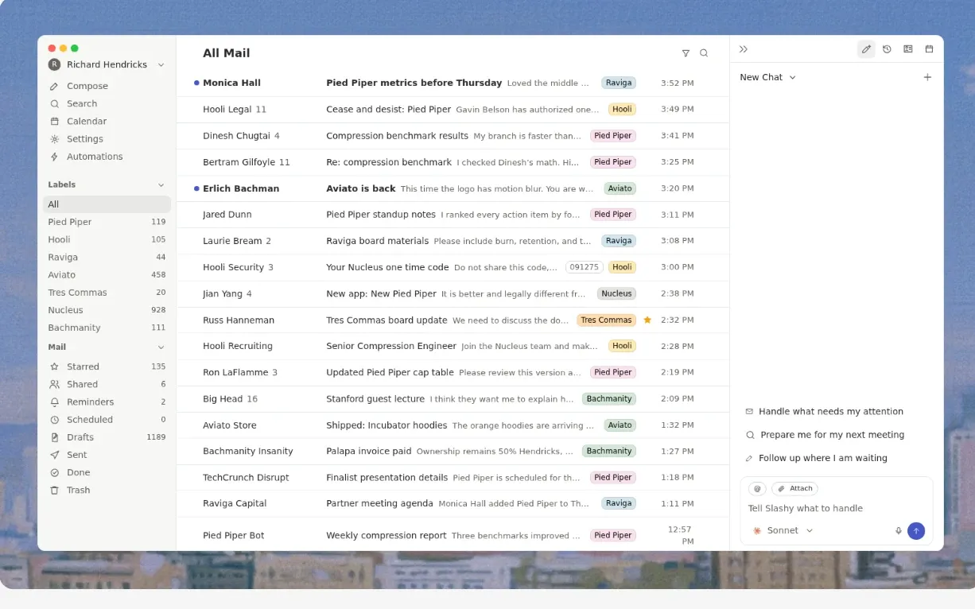Open Jian Yang's New app email
Viewport: 975px width, 609px height.
click(453, 293)
